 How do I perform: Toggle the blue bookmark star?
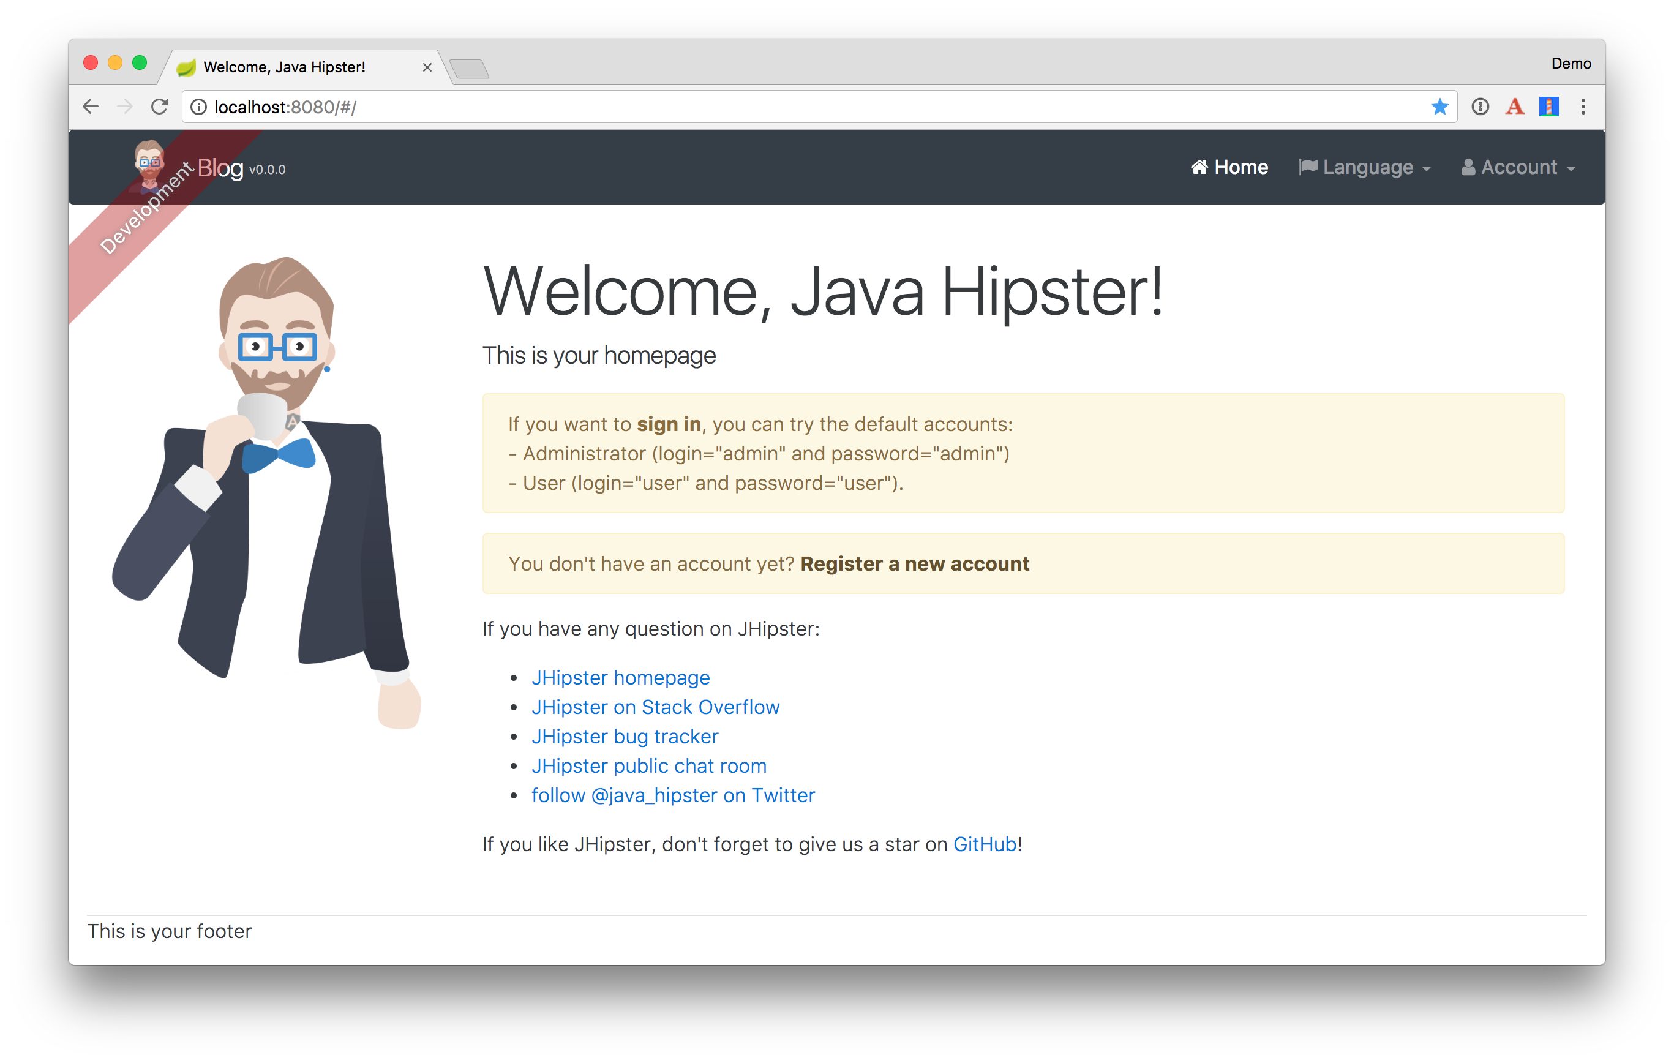[x=1439, y=107]
